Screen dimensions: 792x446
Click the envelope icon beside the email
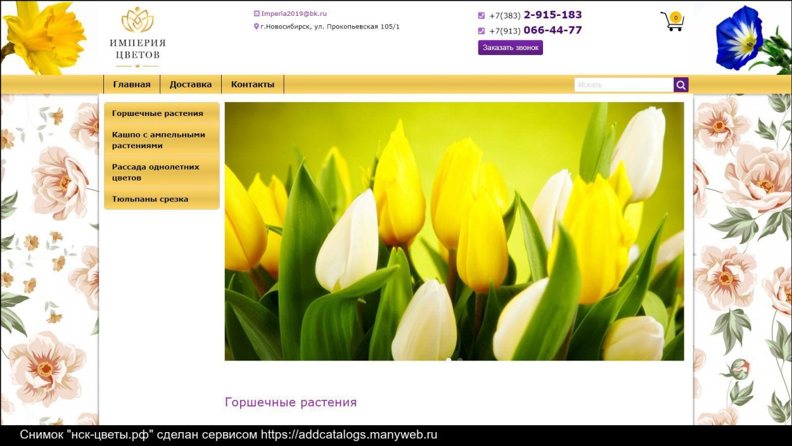pyautogui.click(x=257, y=13)
